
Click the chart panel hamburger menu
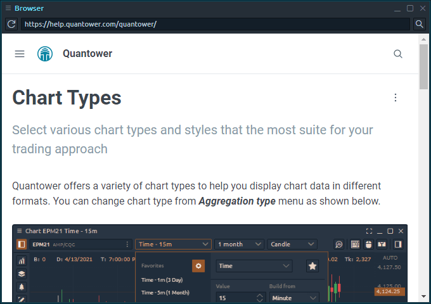pyautogui.click(x=19, y=231)
